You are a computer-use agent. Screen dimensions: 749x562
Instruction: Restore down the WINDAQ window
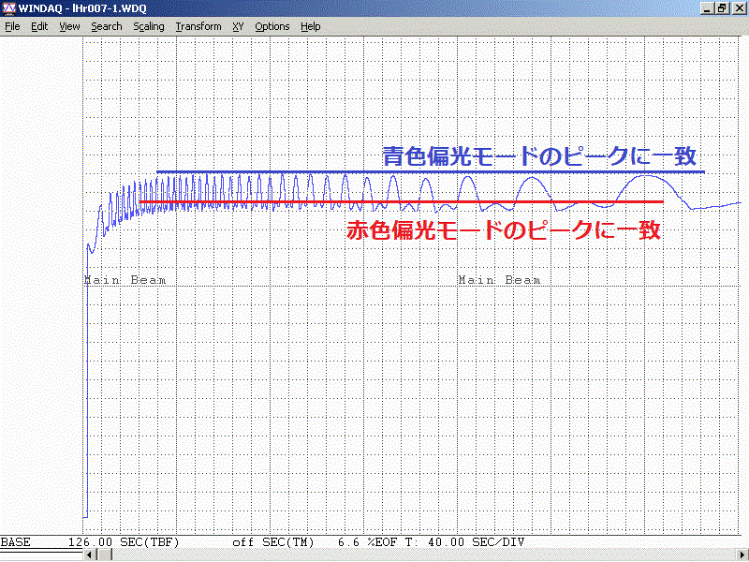pos(721,8)
